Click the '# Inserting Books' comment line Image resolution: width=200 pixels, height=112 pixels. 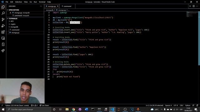click(61, 27)
